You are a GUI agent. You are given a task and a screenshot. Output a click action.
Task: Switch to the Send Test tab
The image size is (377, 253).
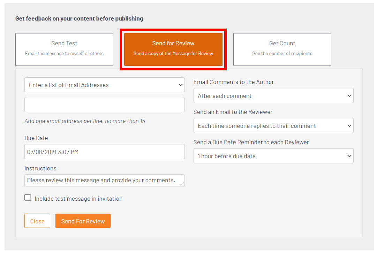64,49
